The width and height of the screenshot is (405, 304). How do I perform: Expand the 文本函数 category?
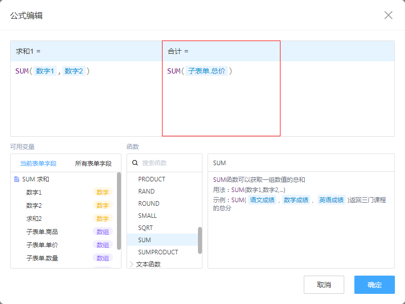click(132, 264)
